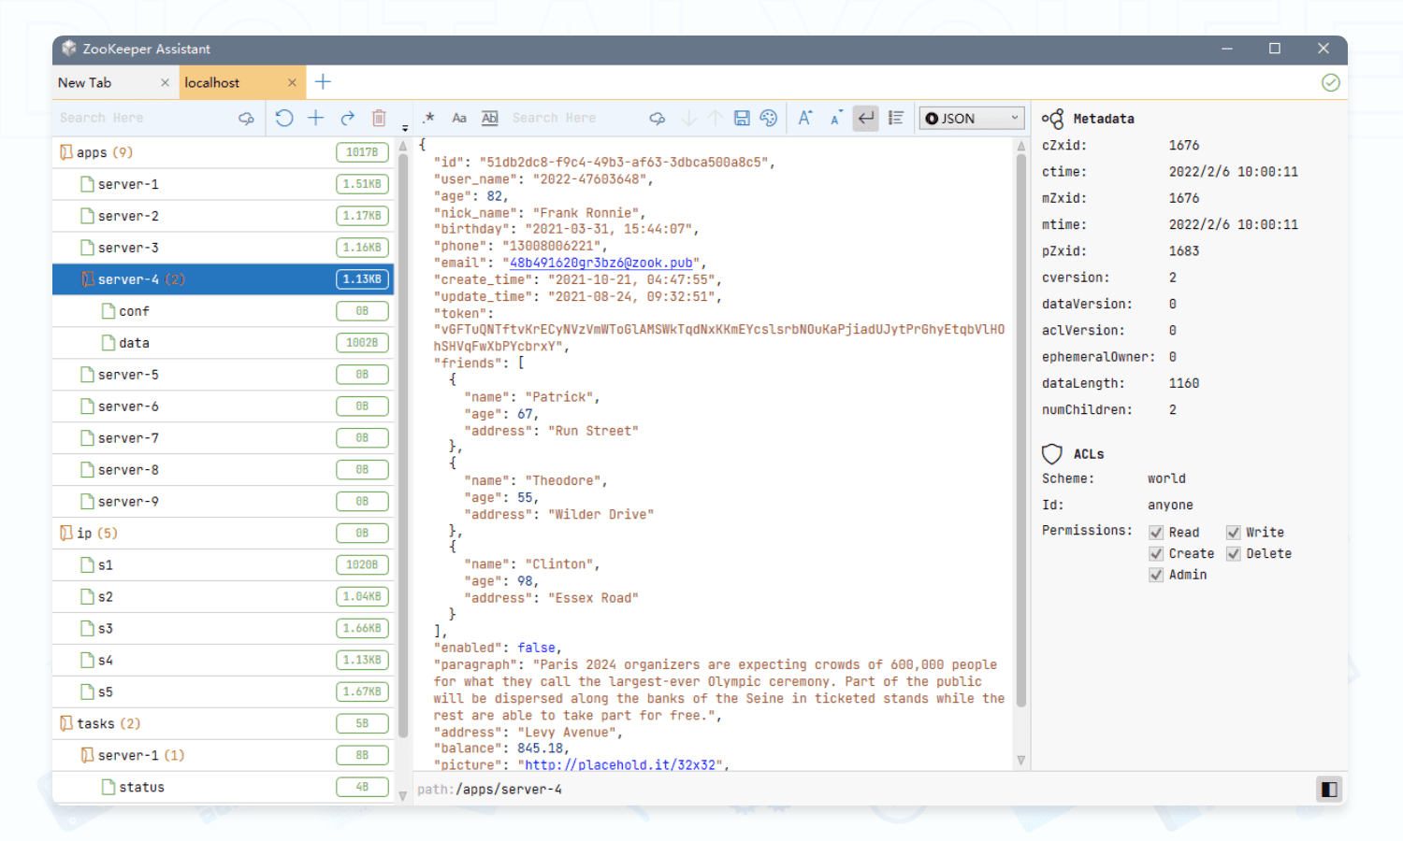Click the refresh node tree icon

point(284,118)
